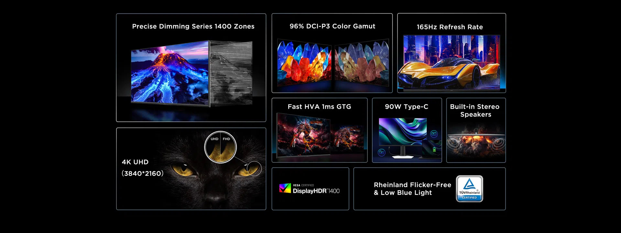Click the 90W Type-C heading
The width and height of the screenshot is (621, 233).
(407, 107)
